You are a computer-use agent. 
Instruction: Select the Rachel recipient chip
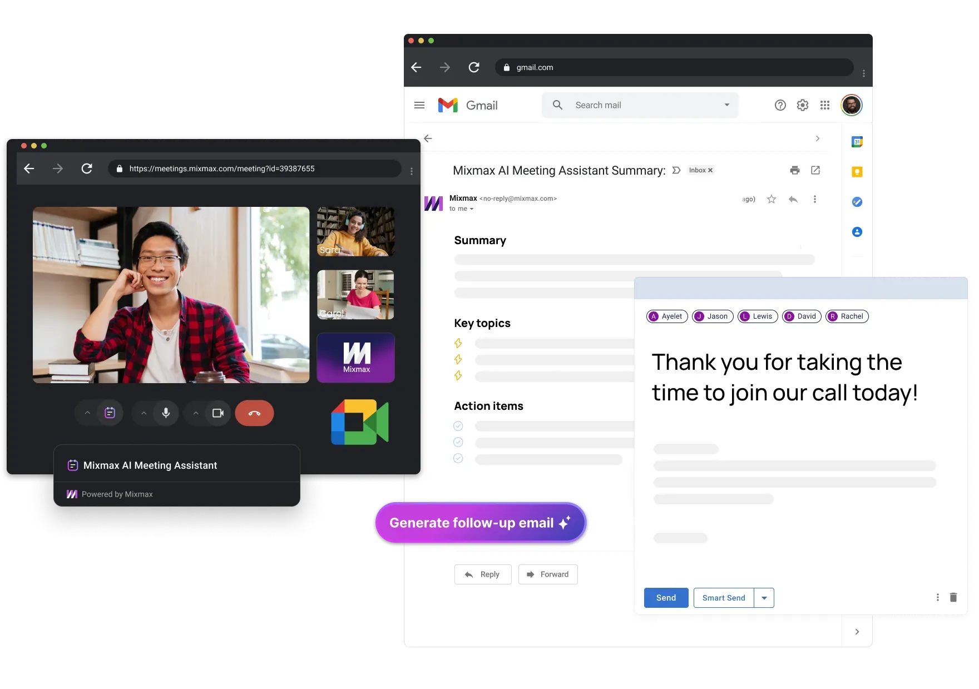[x=847, y=316]
